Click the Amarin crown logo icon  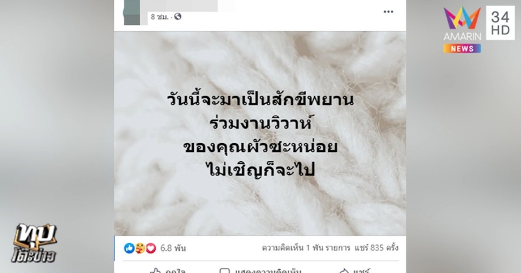(x=462, y=18)
